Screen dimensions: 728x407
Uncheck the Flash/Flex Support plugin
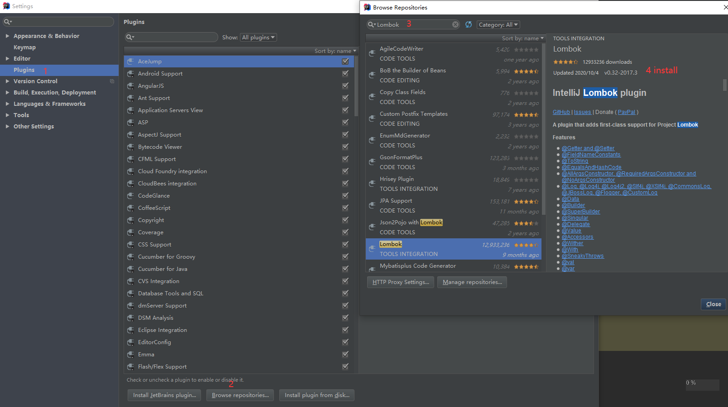click(x=345, y=367)
